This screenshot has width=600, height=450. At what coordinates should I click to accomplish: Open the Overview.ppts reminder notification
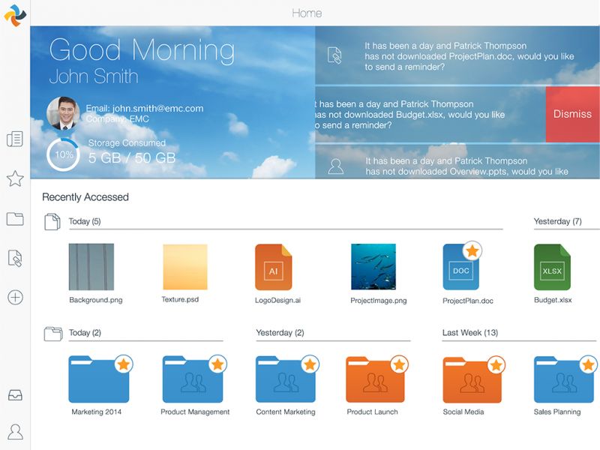tap(457, 161)
